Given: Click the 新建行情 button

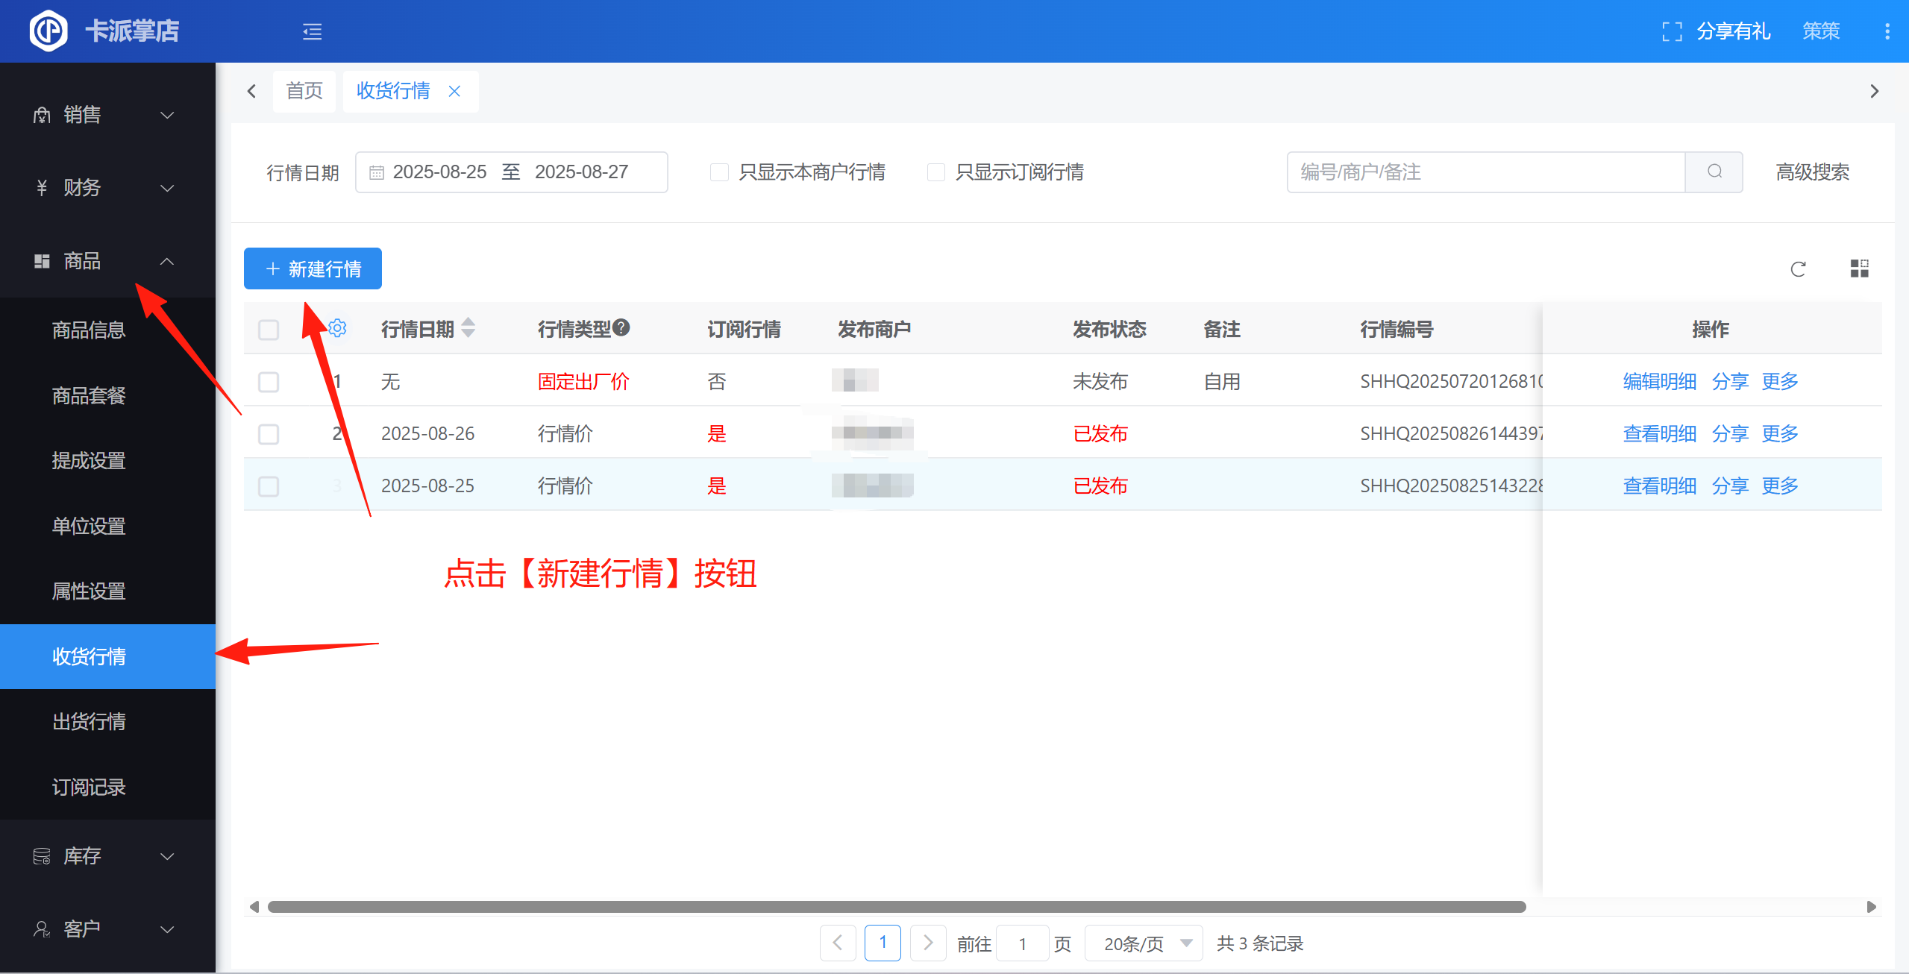Looking at the screenshot, I should (x=313, y=268).
